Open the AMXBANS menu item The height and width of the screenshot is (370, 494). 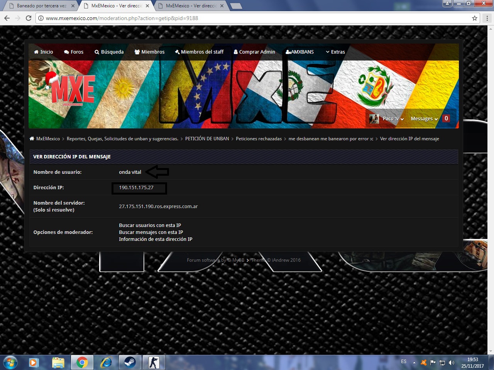point(300,52)
